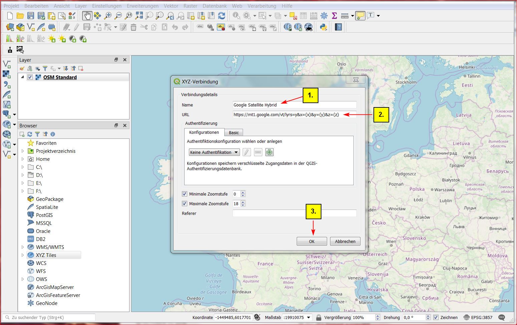Image resolution: width=517 pixels, height=325 pixels.
Task: Expand the WMS/WMTS browser entry
Action: [x=23, y=247]
